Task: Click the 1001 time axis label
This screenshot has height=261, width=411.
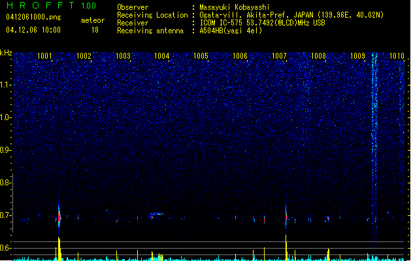Action: [x=44, y=55]
